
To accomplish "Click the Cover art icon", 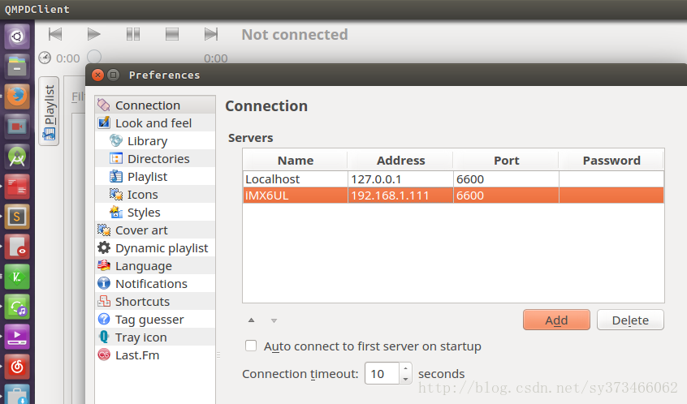I will (104, 230).
